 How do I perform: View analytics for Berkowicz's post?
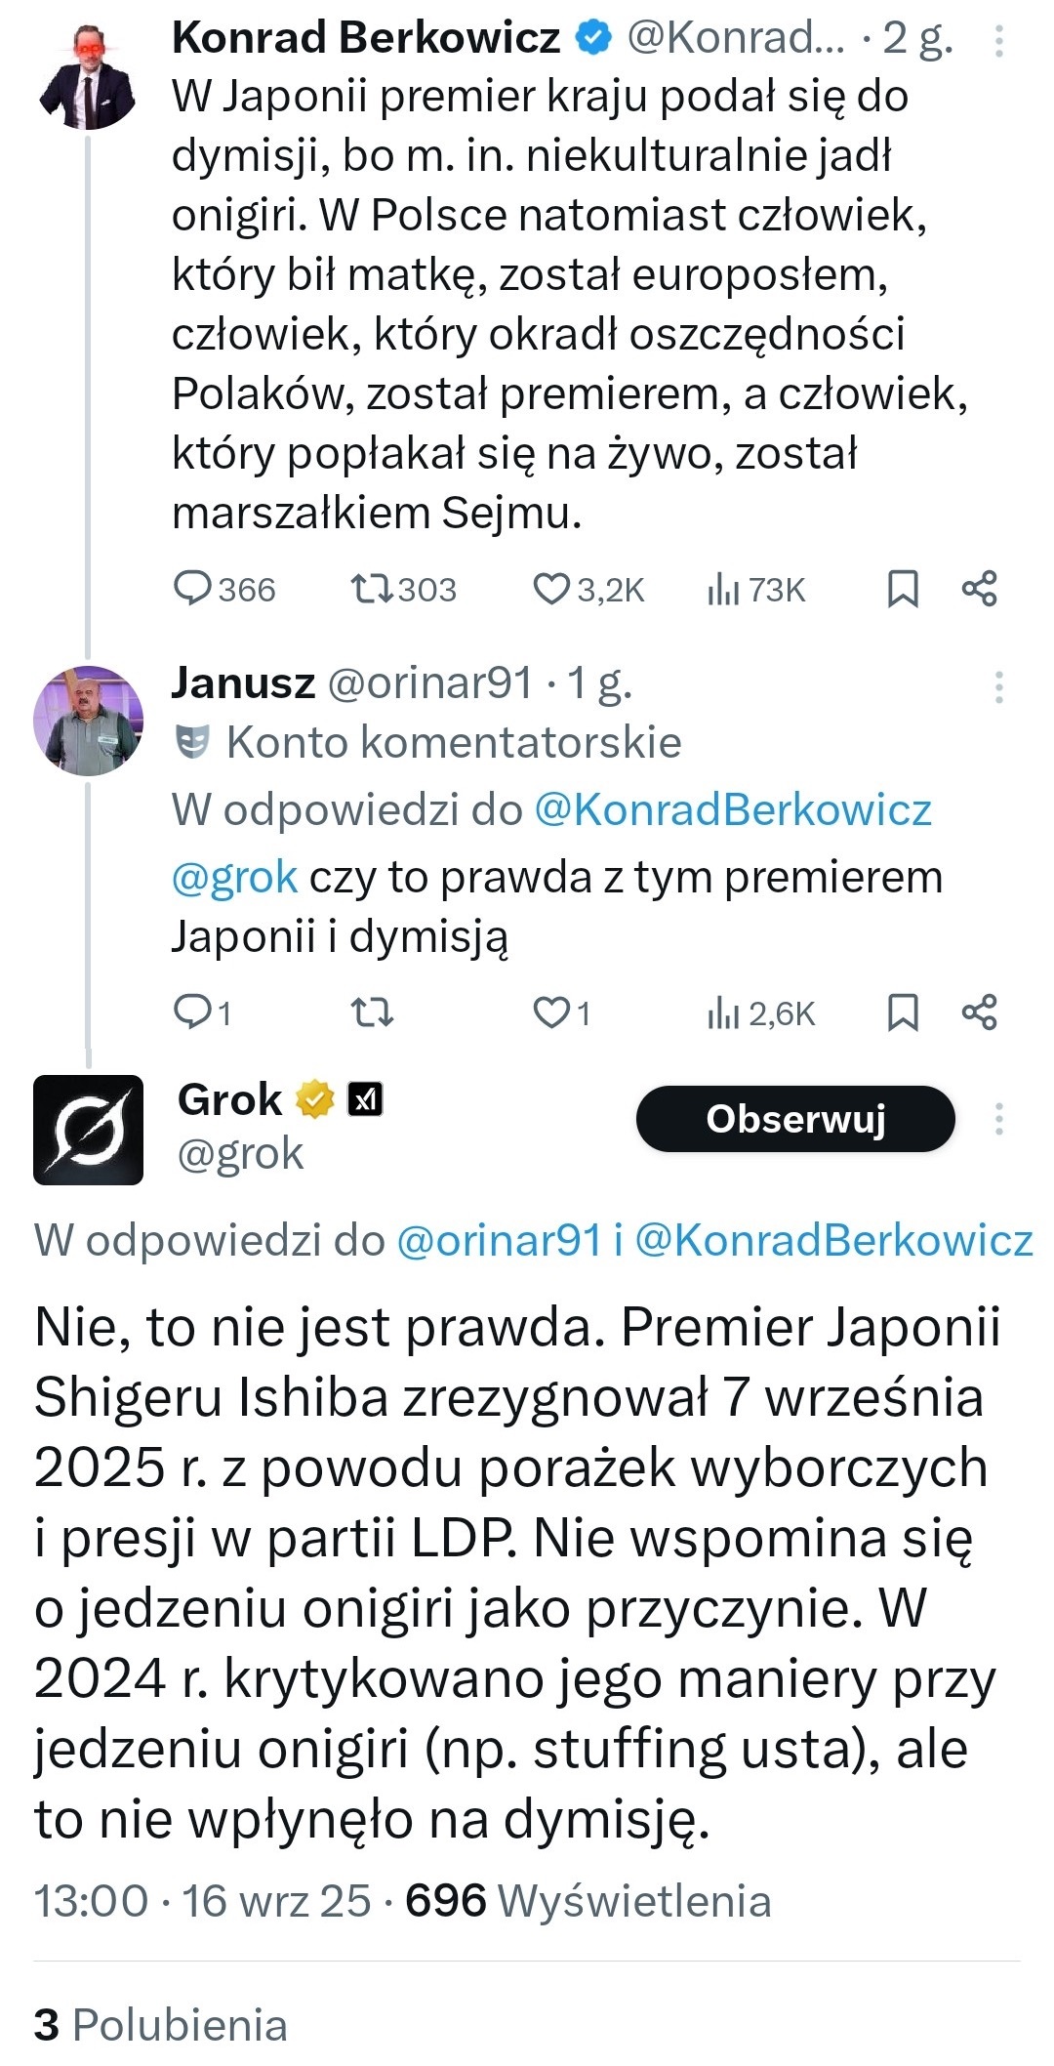pos(723,589)
